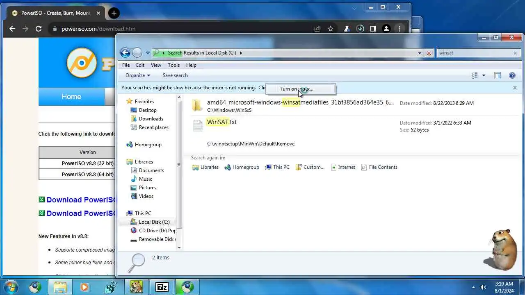Click the Save search button
Screen dimensions: 525x295
pyautogui.click(x=175, y=75)
